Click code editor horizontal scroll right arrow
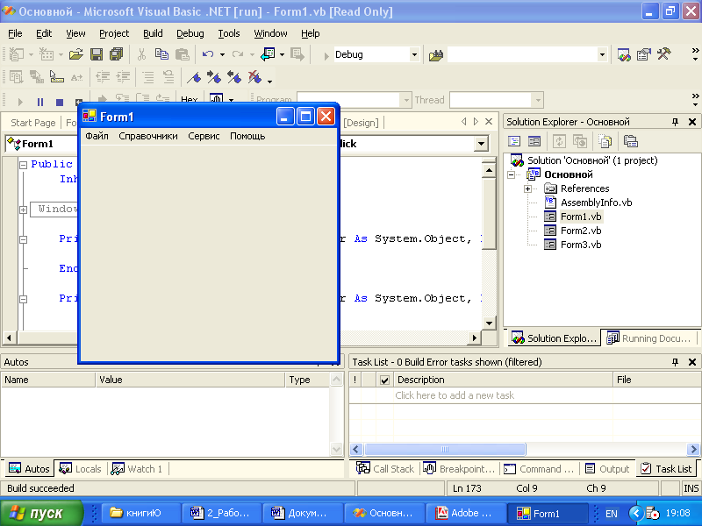This screenshot has width=702, height=526. (475, 338)
